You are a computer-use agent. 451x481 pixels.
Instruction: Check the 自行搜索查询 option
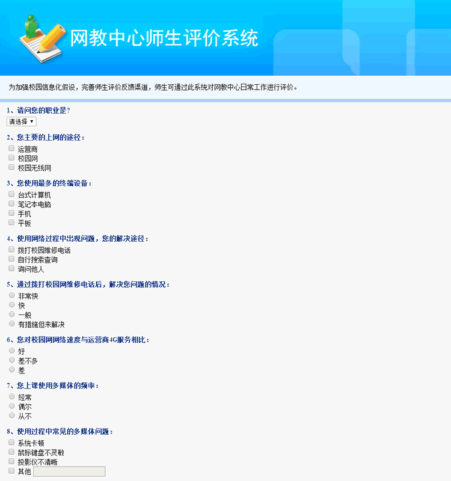tap(11, 259)
